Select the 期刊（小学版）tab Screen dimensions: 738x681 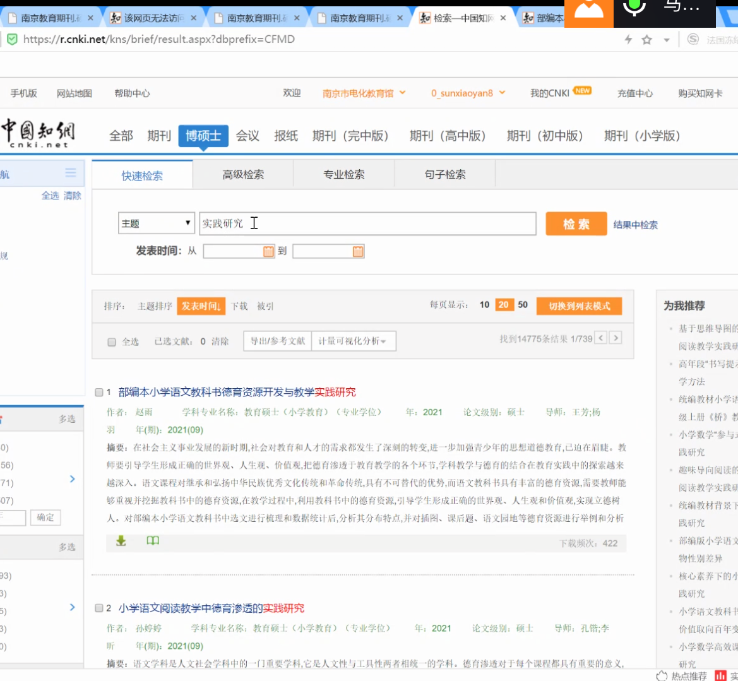coord(643,136)
